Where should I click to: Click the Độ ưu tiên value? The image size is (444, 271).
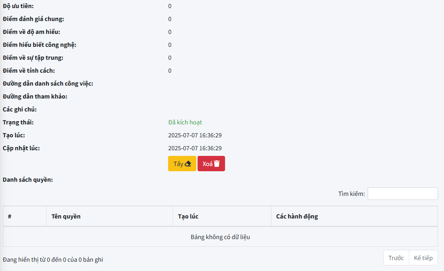(x=170, y=6)
